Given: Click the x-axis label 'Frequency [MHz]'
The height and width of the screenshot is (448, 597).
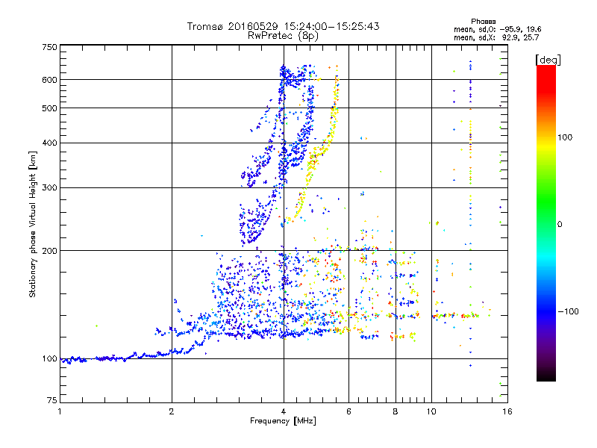Looking at the screenshot, I should 283,421.
